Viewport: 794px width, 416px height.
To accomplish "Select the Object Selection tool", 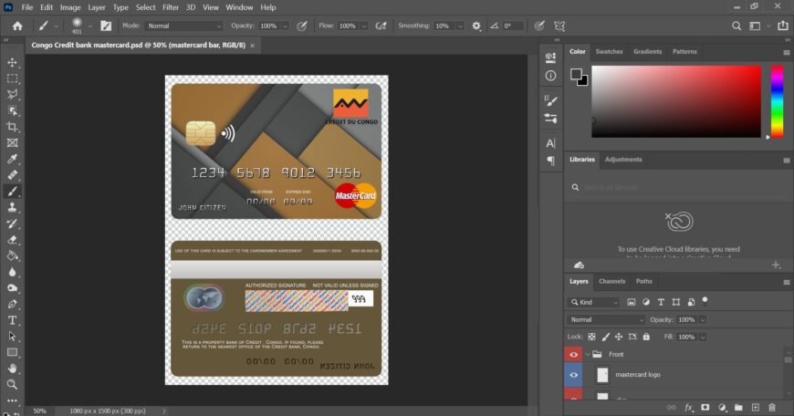I will [12, 110].
